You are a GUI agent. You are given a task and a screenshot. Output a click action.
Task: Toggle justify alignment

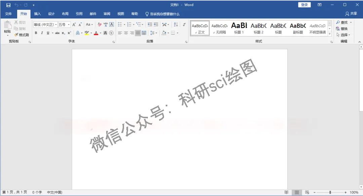coord(138,33)
